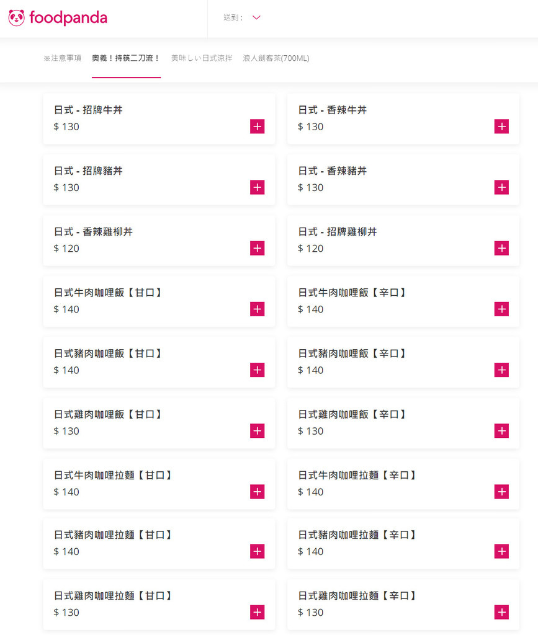Viewport: 538px width, 635px height.
Task: Add 日式 - 招牌豬丼 to cart
Action: click(258, 187)
